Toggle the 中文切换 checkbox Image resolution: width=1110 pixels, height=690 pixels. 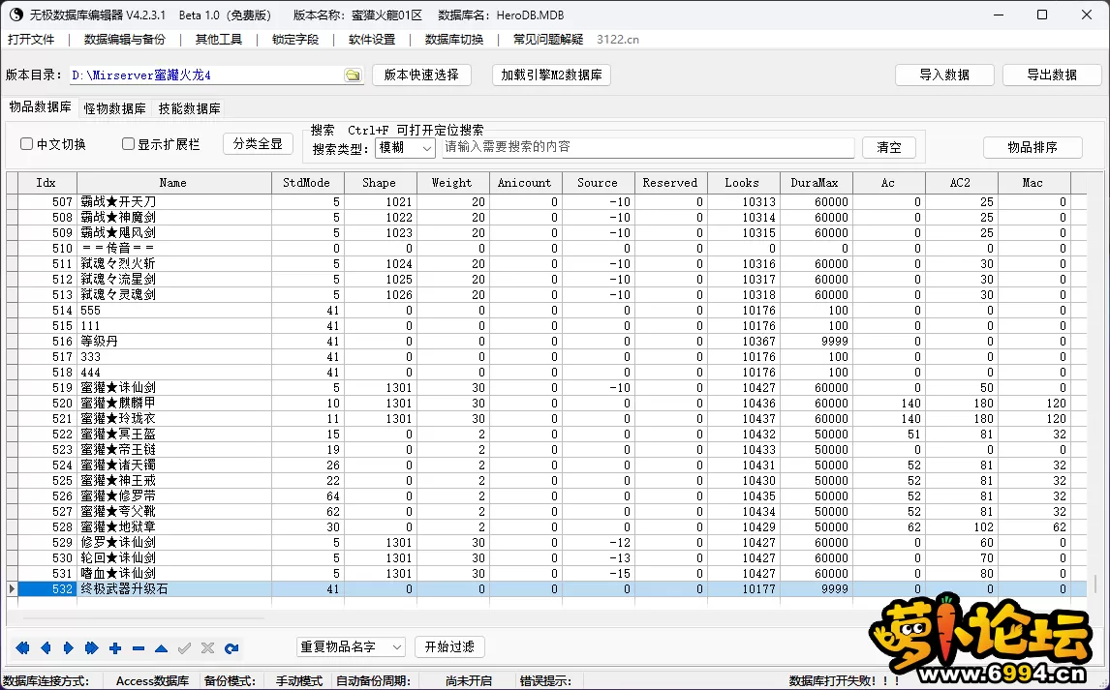point(27,144)
